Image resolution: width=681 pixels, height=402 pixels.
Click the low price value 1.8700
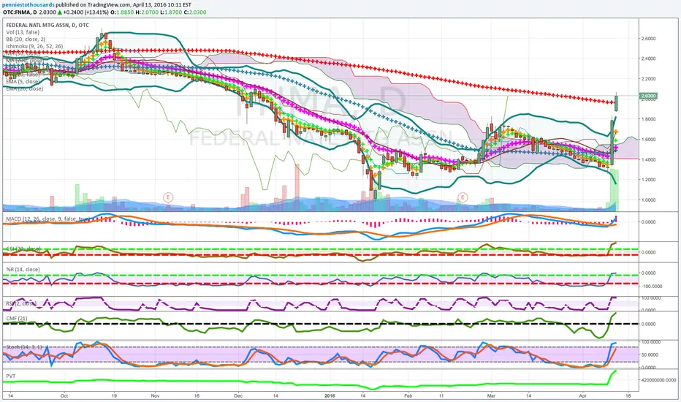(172, 12)
